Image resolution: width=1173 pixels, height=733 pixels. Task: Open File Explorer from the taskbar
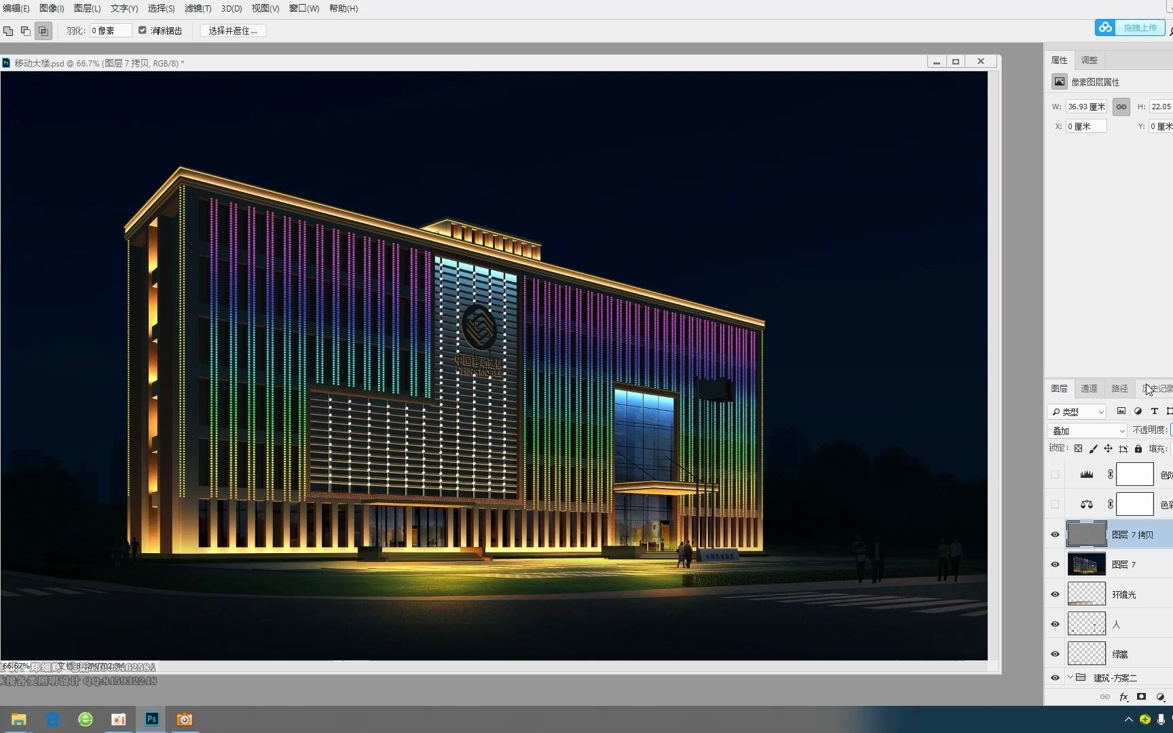click(x=19, y=719)
